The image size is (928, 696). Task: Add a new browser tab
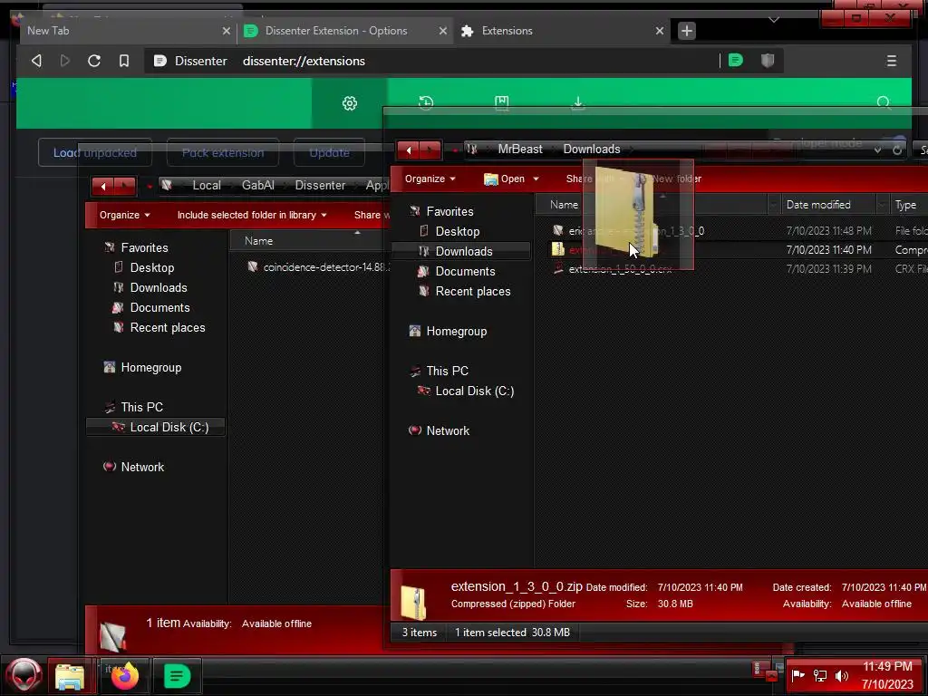(687, 31)
